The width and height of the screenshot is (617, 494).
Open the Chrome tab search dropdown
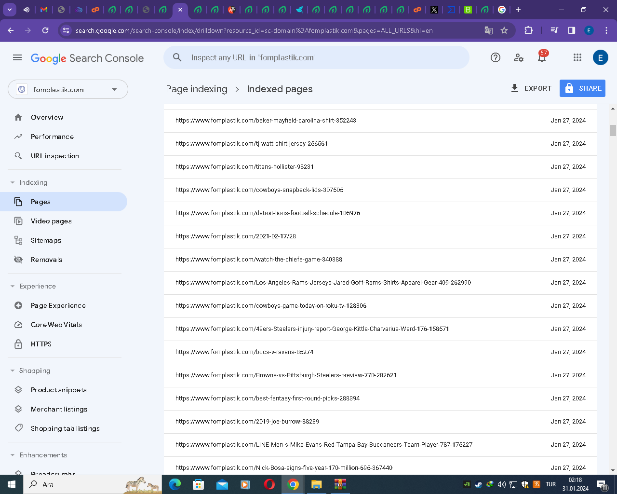[10, 10]
